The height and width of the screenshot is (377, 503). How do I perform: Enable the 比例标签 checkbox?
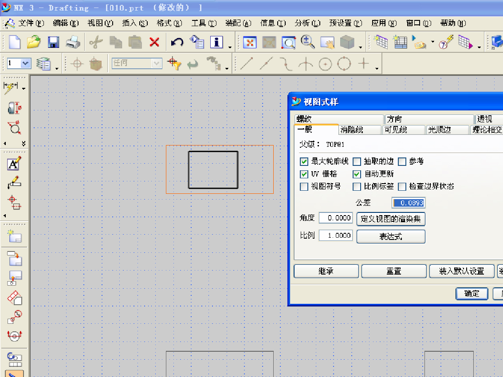click(357, 187)
